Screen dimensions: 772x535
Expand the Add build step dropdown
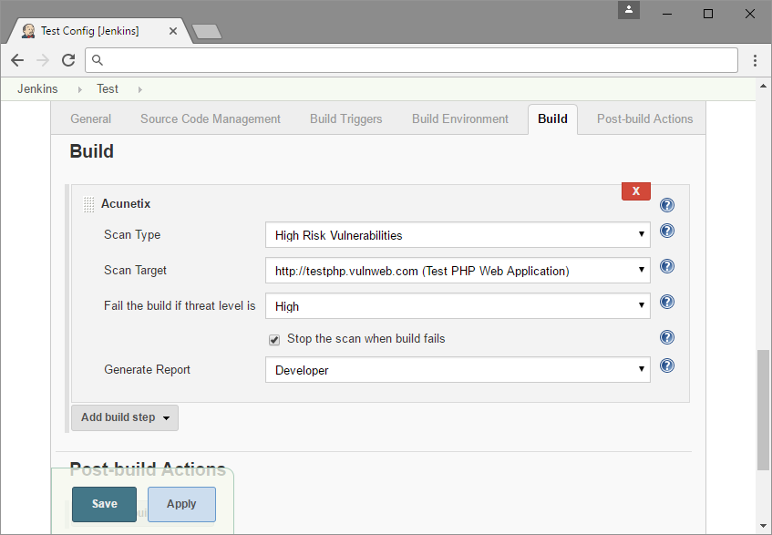124,417
